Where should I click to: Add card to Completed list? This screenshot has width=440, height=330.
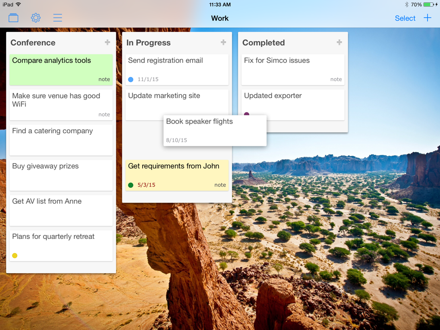tap(339, 42)
